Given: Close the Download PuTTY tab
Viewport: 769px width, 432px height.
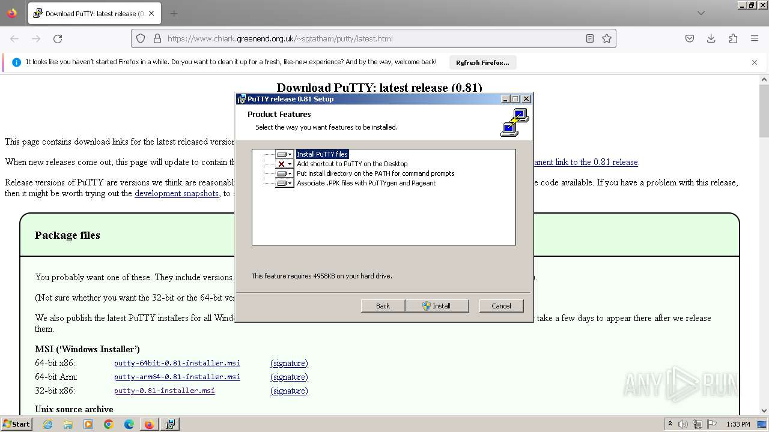Looking at the screenshot, I should tap(151, 13).
